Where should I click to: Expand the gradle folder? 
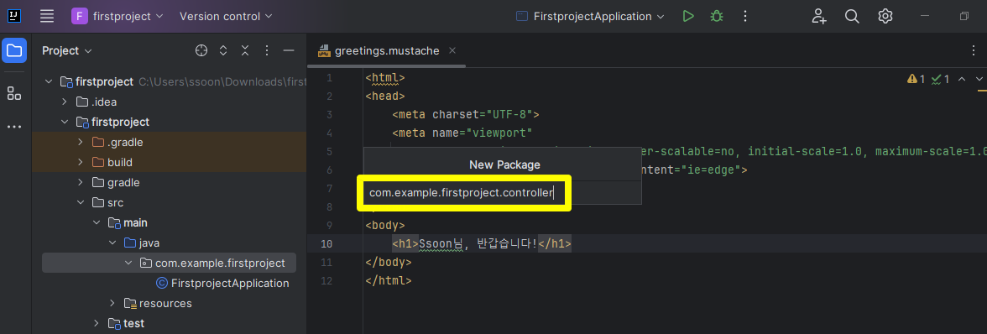(x=80, y=182)
